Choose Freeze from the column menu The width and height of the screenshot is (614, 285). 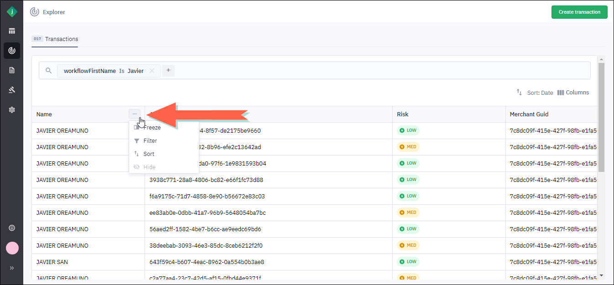(x=151, y=128)
